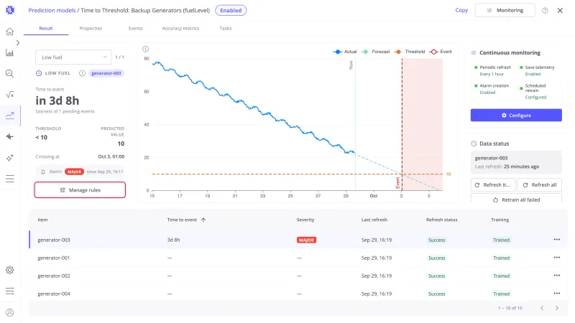The height and width of the screenshot is (323, 575).
Task: Open more options for generator-002 row
Action: [x=556, y=276]
